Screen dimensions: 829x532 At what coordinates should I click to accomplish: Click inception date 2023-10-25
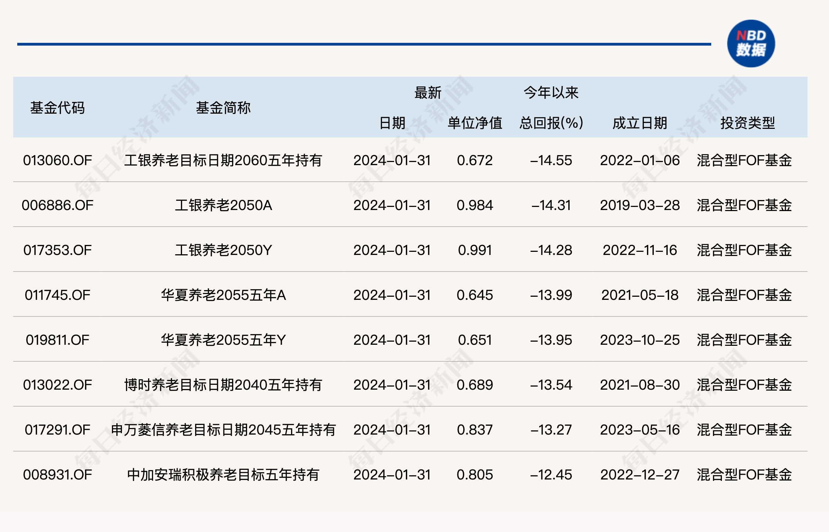pyautogui.click(x=640, y=340)
